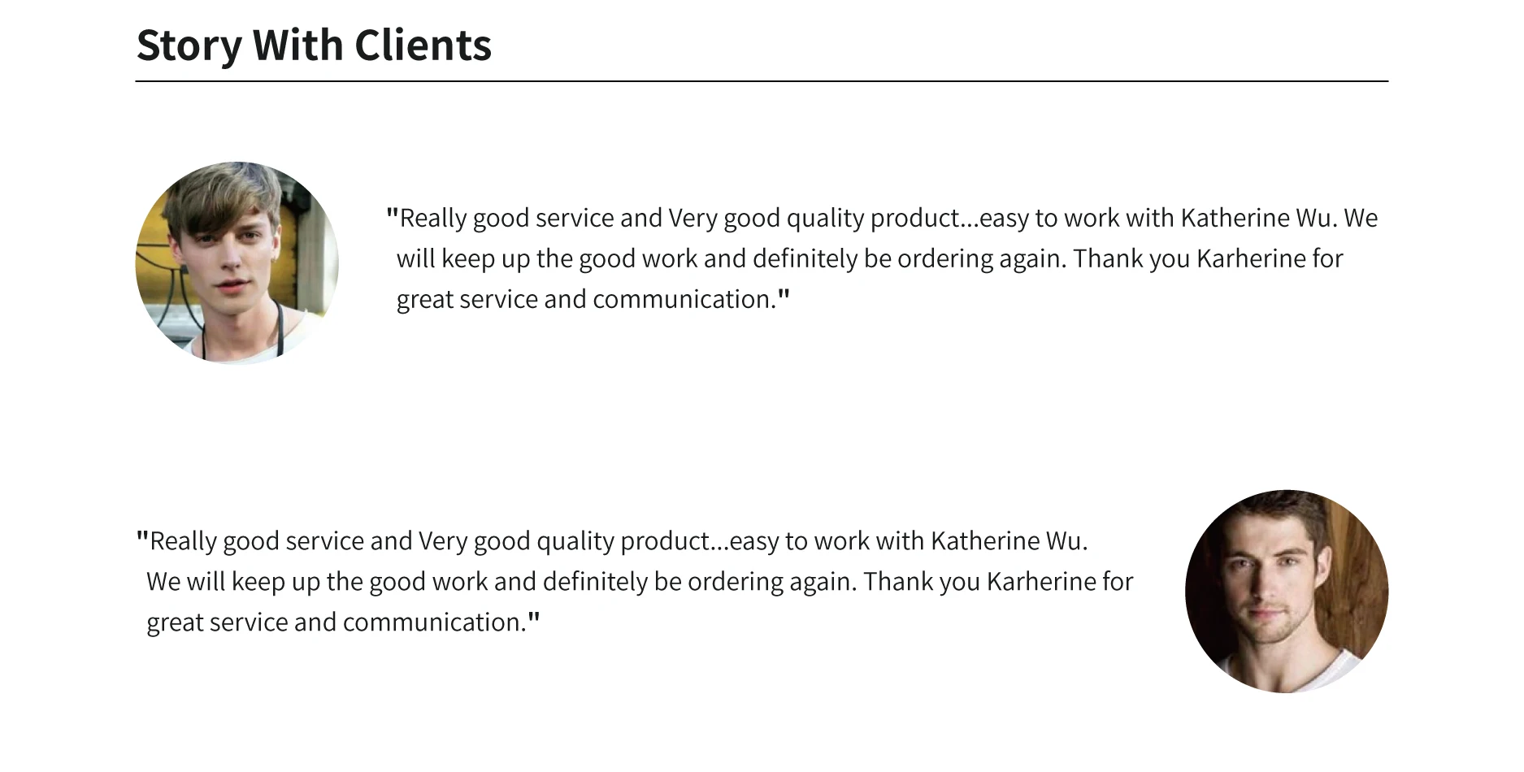Click the first testimonial's opening quotation mark
Image resolution: width=1524 pixels, height=772 pixels.
click(392, 216)
